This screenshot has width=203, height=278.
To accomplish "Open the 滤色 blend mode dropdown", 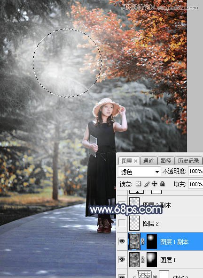I will point(139,172).
